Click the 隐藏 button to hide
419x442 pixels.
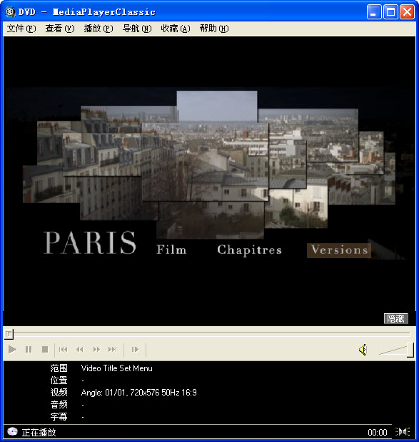tap(396, 319)
